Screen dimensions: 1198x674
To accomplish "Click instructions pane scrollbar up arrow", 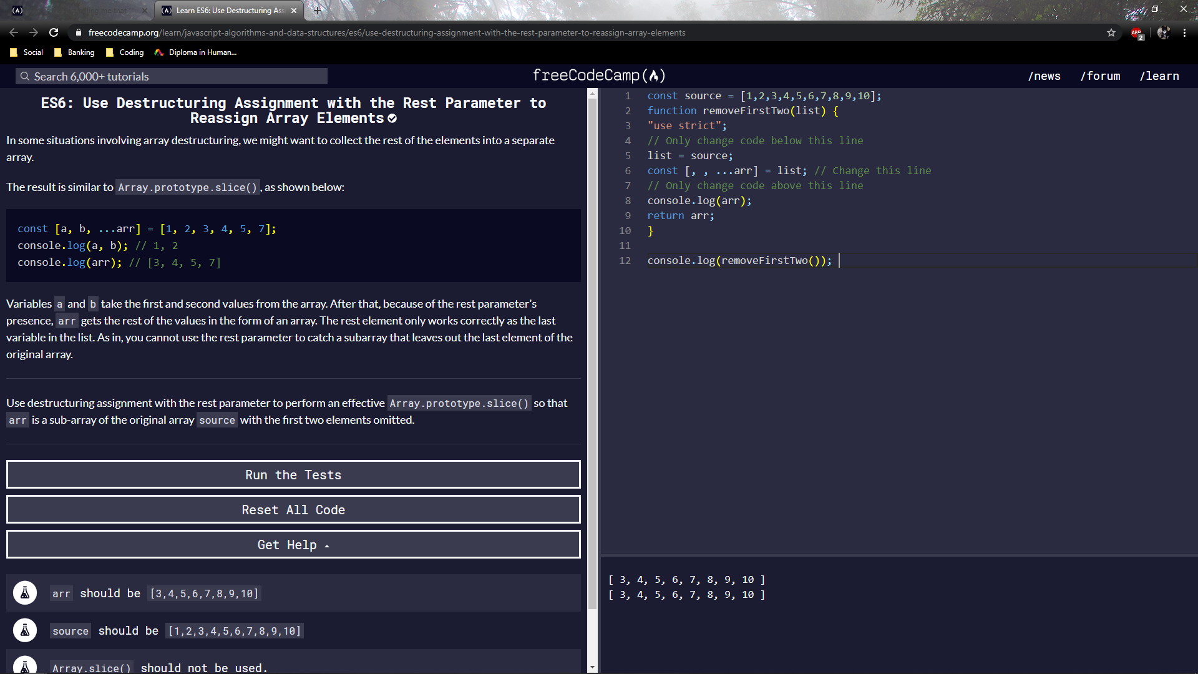I will pos(592,94).
